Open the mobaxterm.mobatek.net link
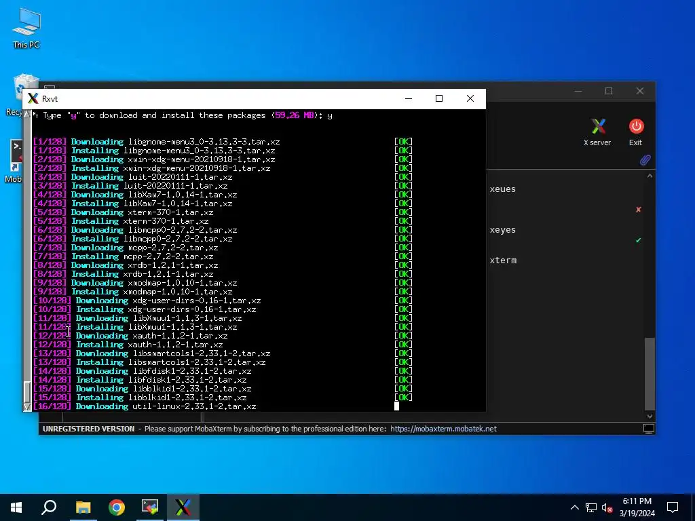The height and width of the screenshot is (521, 695). (443, 429)
